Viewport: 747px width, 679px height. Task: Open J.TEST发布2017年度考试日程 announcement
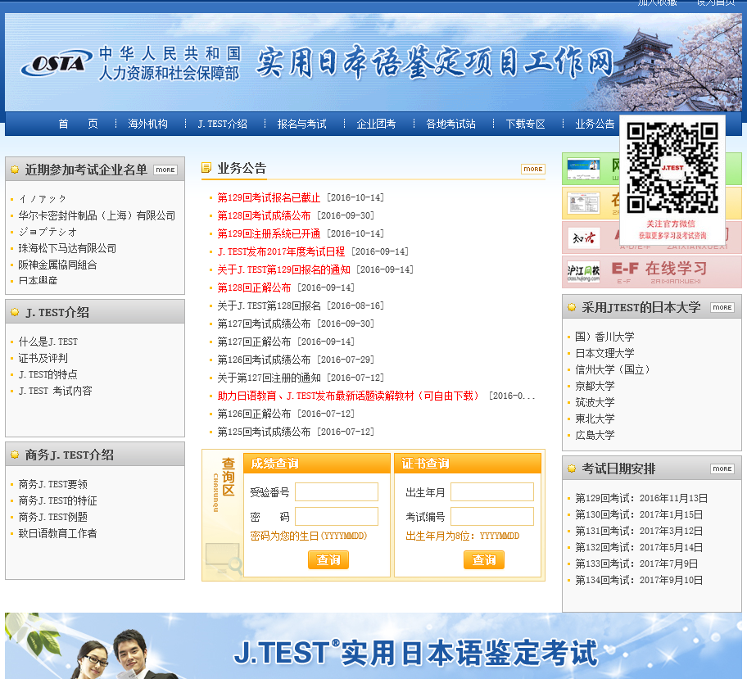coord(281,252)
